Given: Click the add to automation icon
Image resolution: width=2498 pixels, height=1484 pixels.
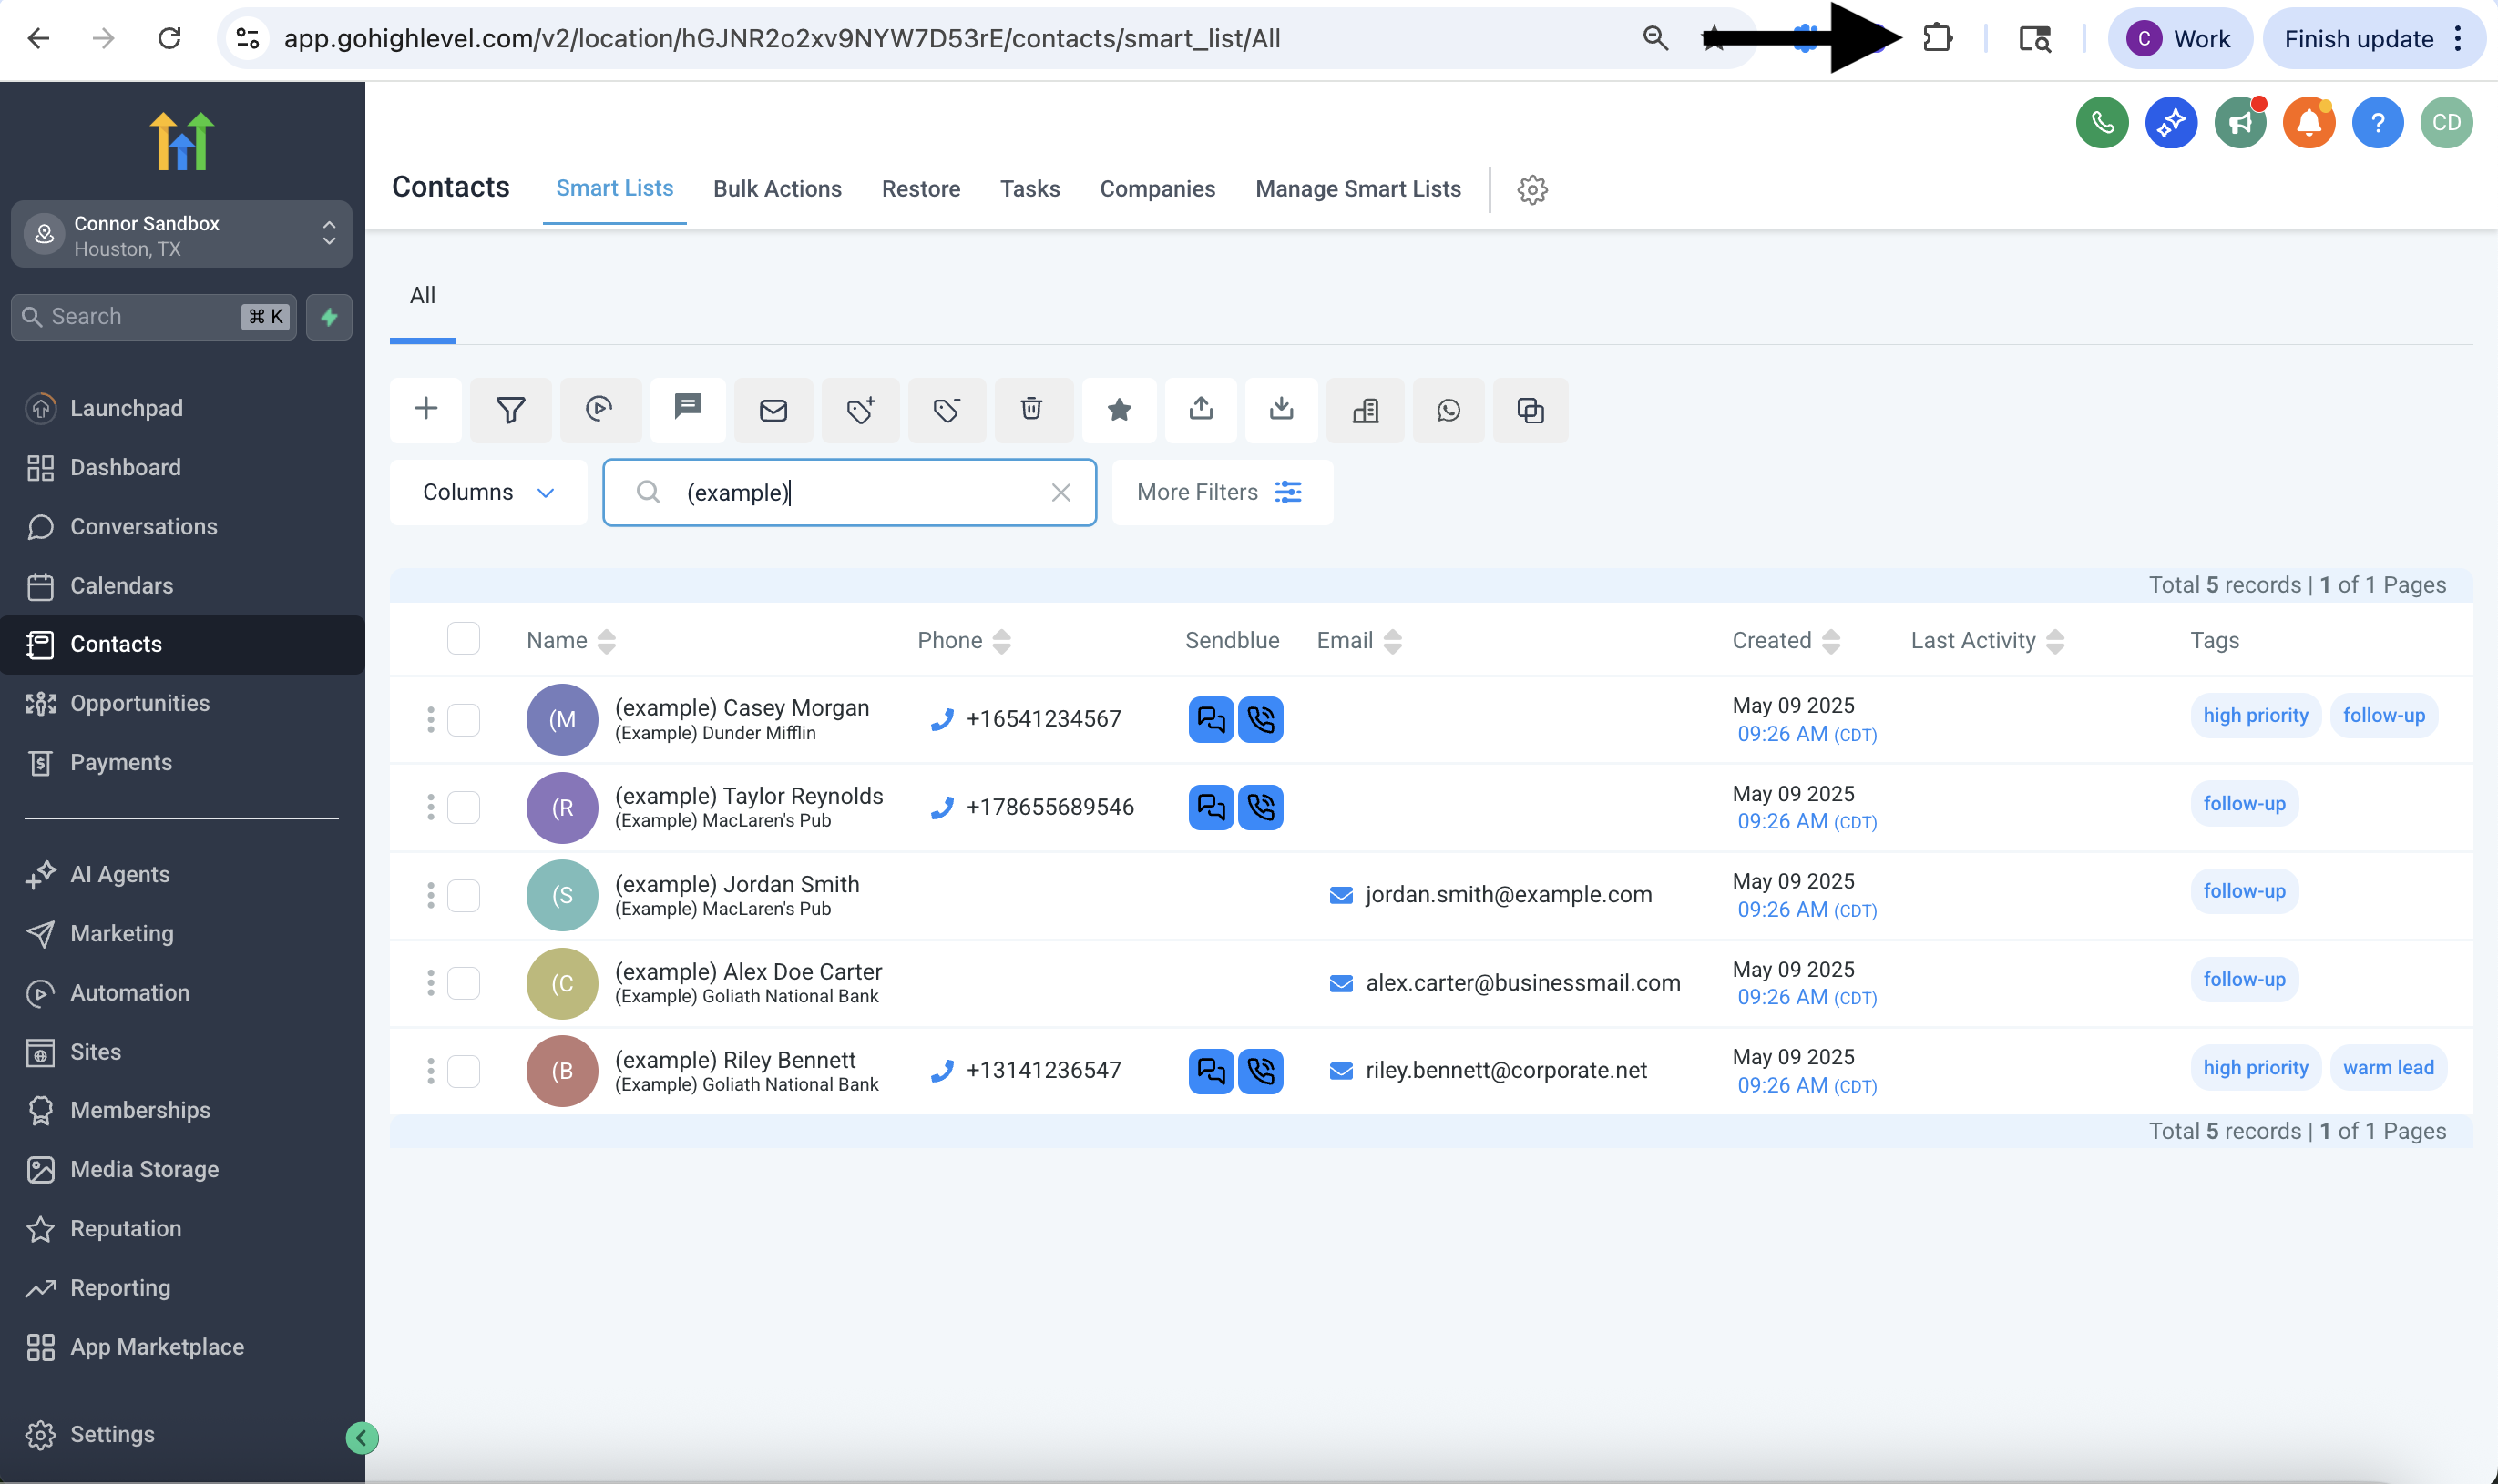Looking at the screenshot, I should pyautogui.click(x=599, y=409).
